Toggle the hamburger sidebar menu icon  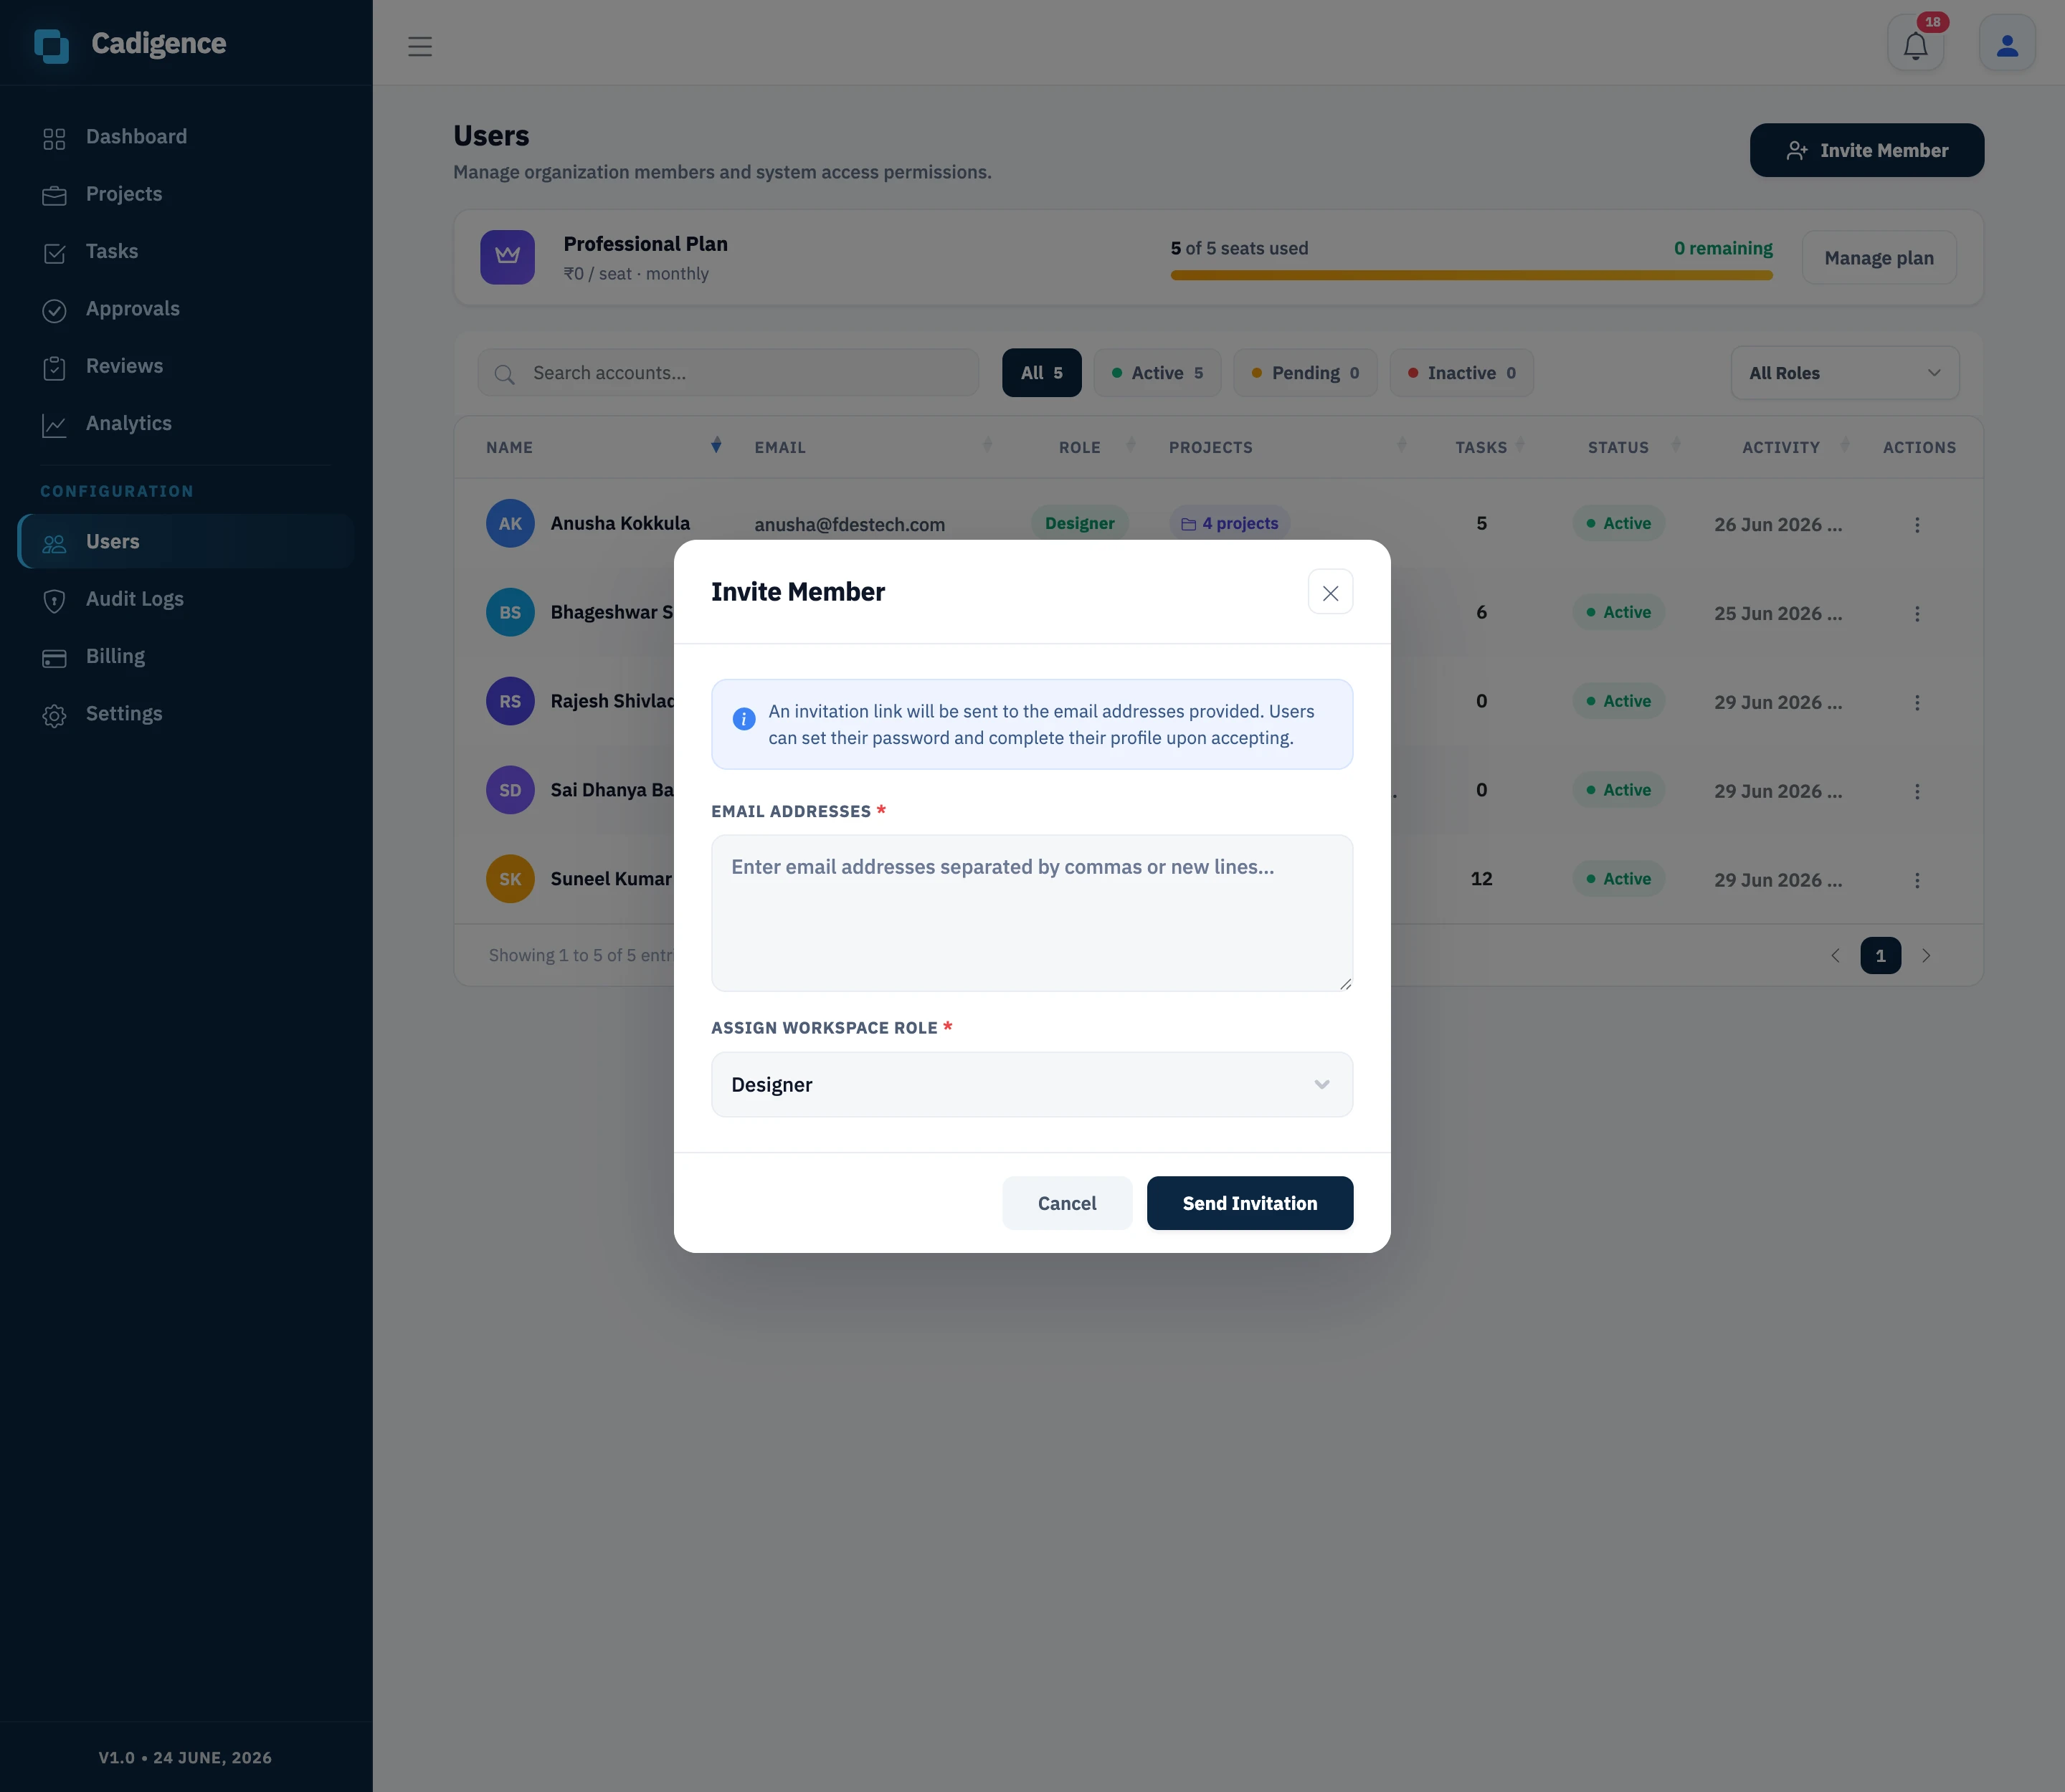tap(420, 46)
